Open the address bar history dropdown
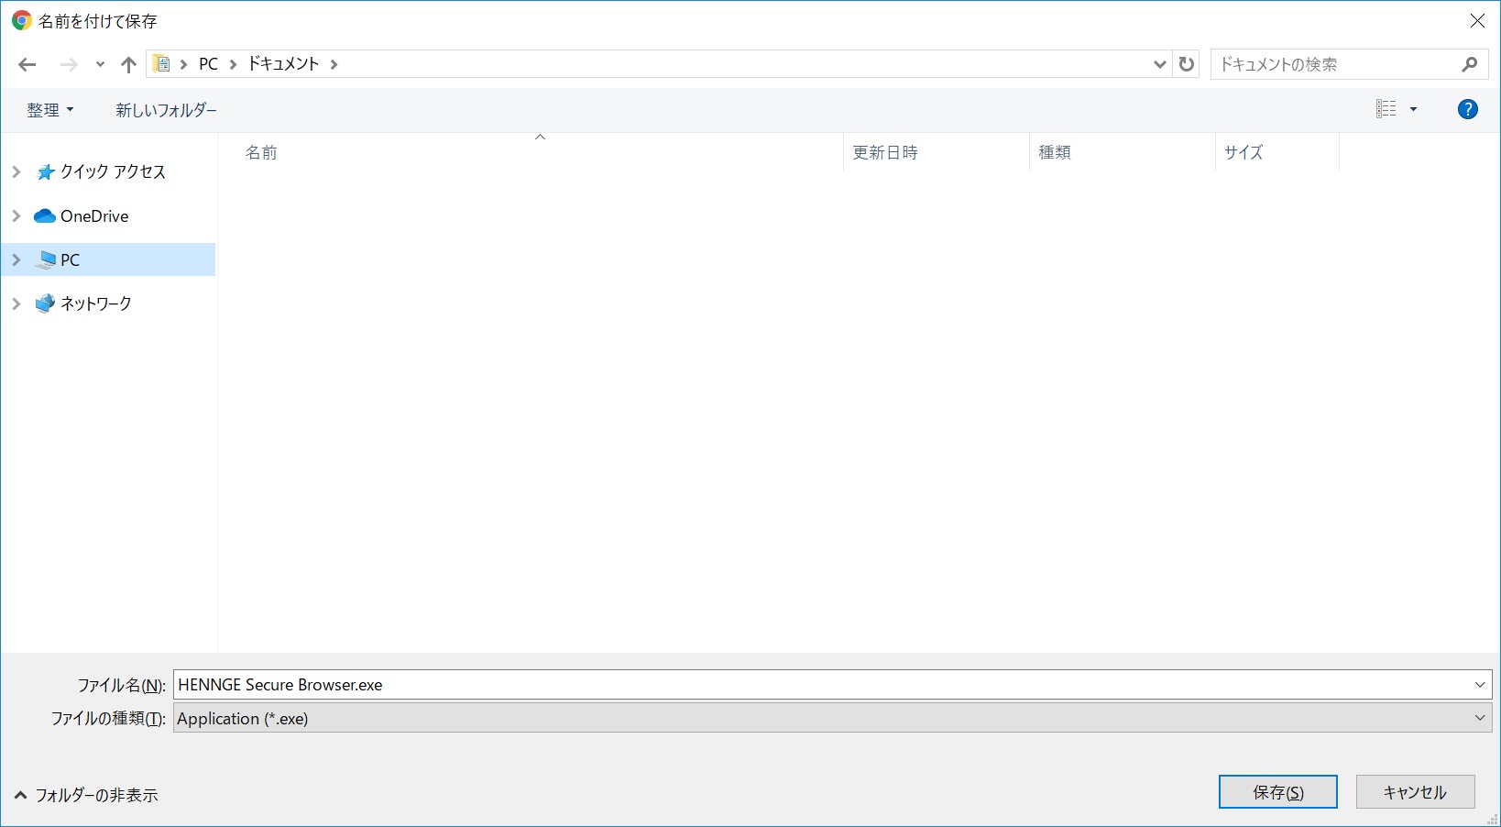 1159,64
